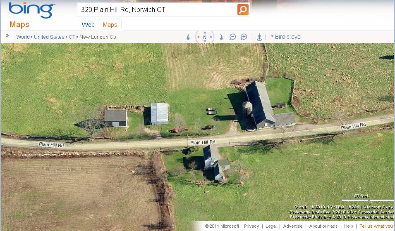Select the Maps tab
This screenshot has width=395, height=231.
pos(110,25)
